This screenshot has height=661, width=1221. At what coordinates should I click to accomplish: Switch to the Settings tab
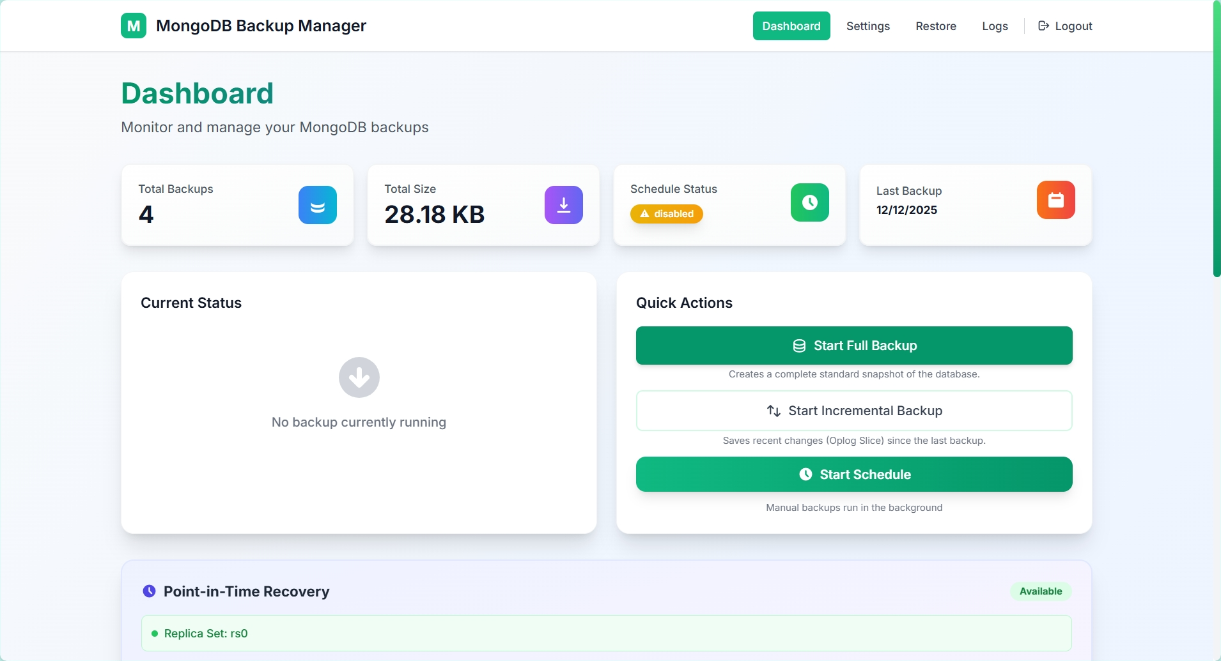pyautogui.click(x=867, y=26)
